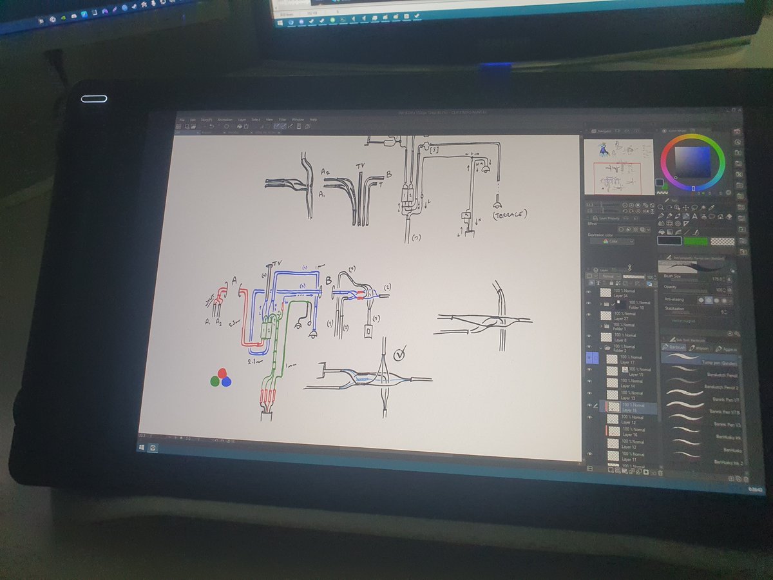Click the Navigator zoom out icon

[625, 205]
